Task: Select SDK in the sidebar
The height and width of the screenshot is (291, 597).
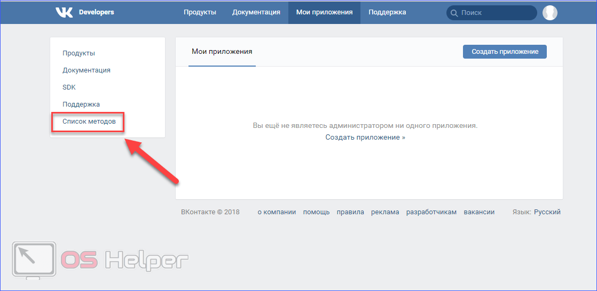Action: [x=69, y=87]
